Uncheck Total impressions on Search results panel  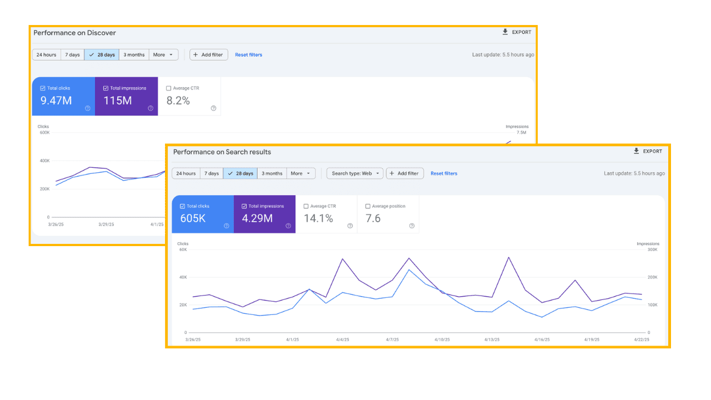tap(244, 206)
